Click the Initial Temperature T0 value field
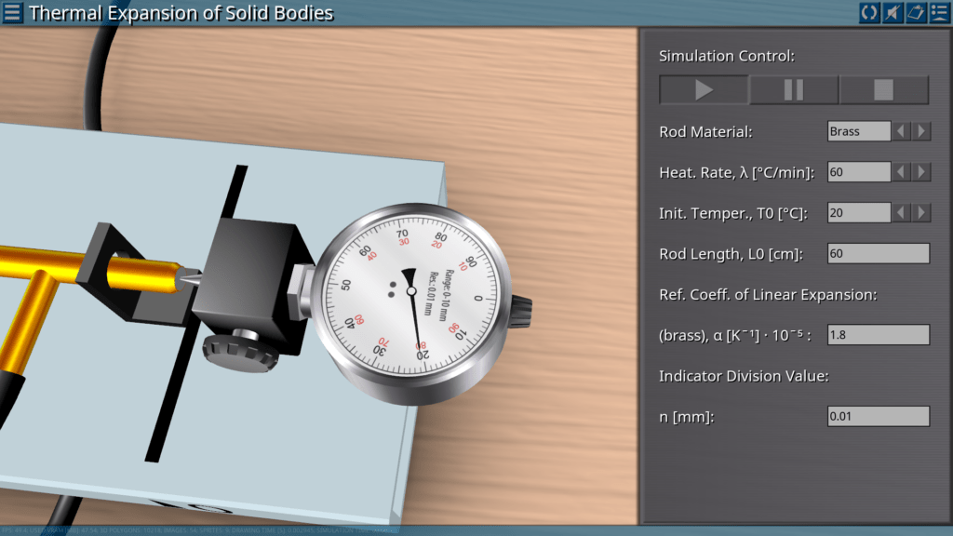 [x=858, y=213]
